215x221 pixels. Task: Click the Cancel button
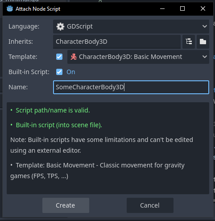(x=150, y=205)
